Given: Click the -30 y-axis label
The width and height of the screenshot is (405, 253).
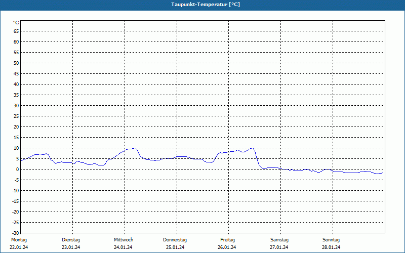Looking at the screenshot, I should tap(16, 233).
